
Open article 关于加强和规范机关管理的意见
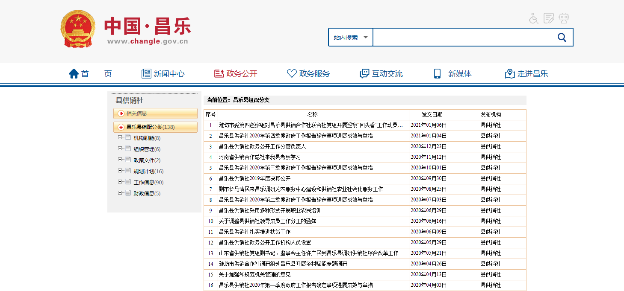254,275
